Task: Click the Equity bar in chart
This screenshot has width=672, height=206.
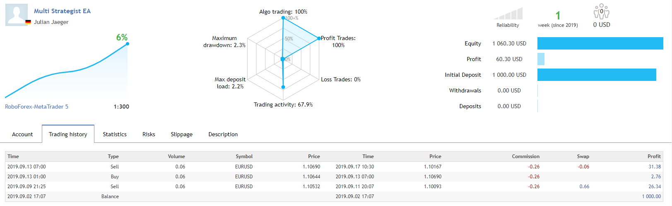Action: point(600,43)
